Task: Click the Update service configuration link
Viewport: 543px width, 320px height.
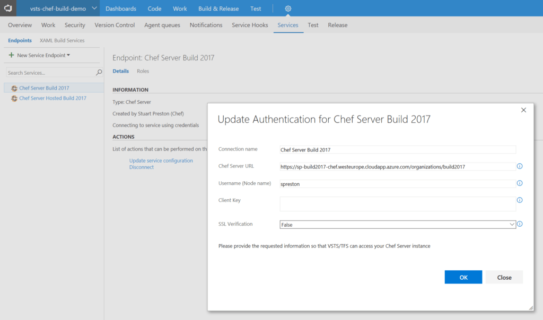Action: coord(161,160)
